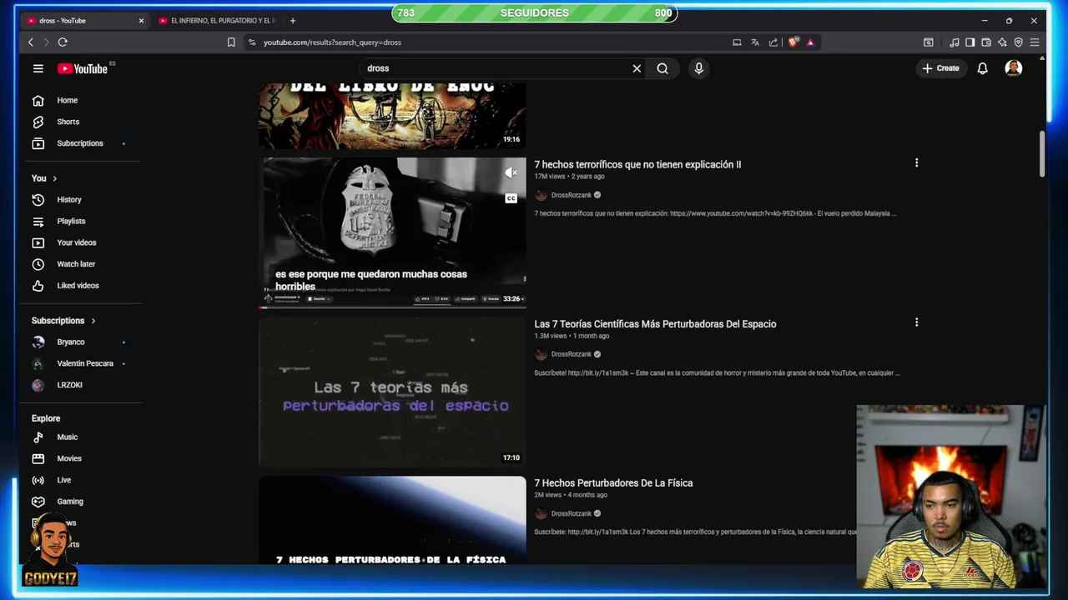Screen dimensions: 1068x600
Task: Open 'Las 7 Teorías Científicas Más Perturbadoras' title
Action: tap(655, 324)
